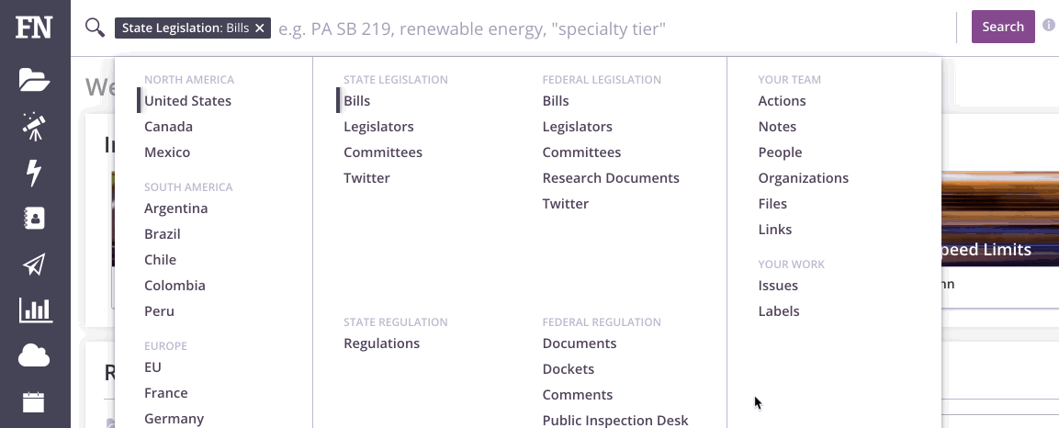1059x428 pixels.
Task: Select Legislators under State Legislation
Action: click(x=378, y=127)
